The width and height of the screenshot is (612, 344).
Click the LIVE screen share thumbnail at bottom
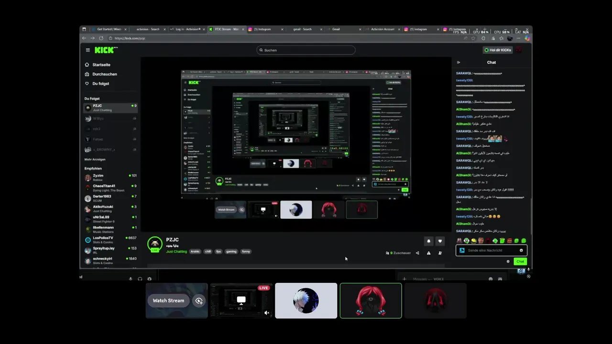tap(241, 301)
